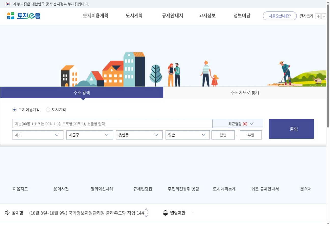Open the 시도 dropdown

pyautogui.click(x=38, y=135)
